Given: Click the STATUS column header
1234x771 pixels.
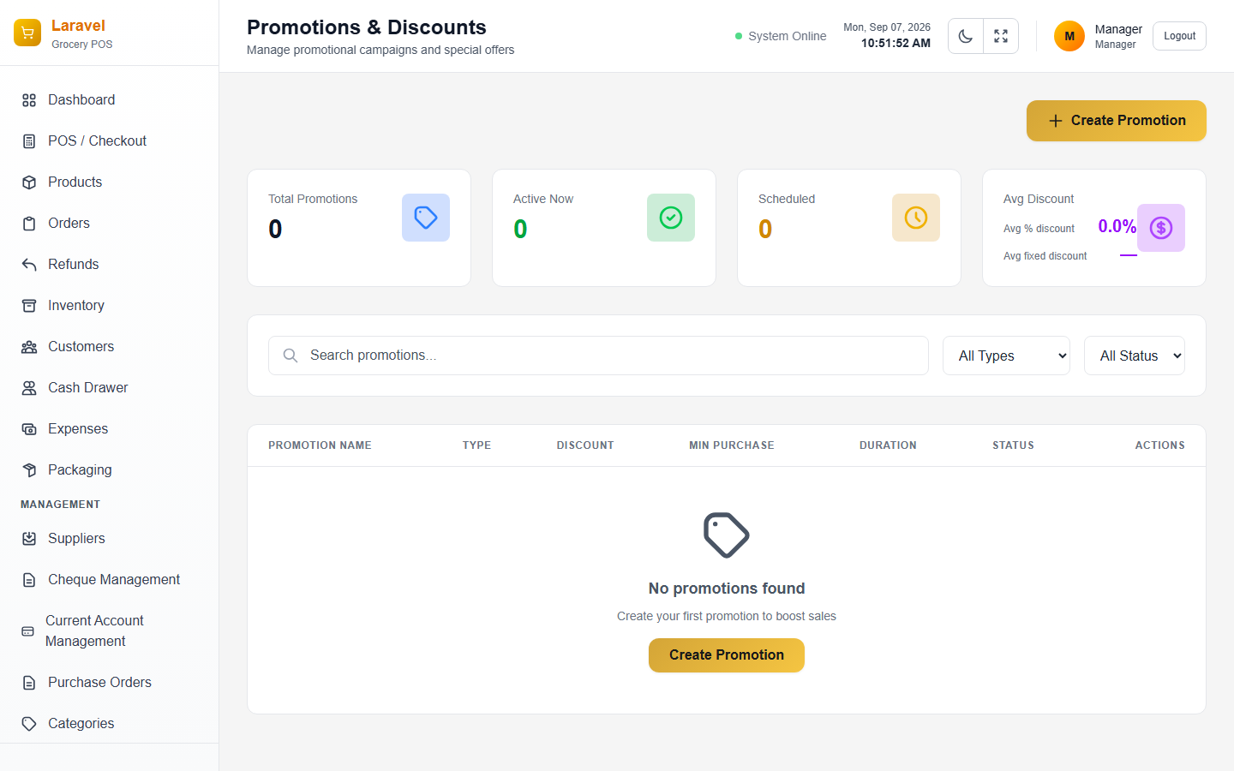Looking at the screenshot, I should point(1013,445).
